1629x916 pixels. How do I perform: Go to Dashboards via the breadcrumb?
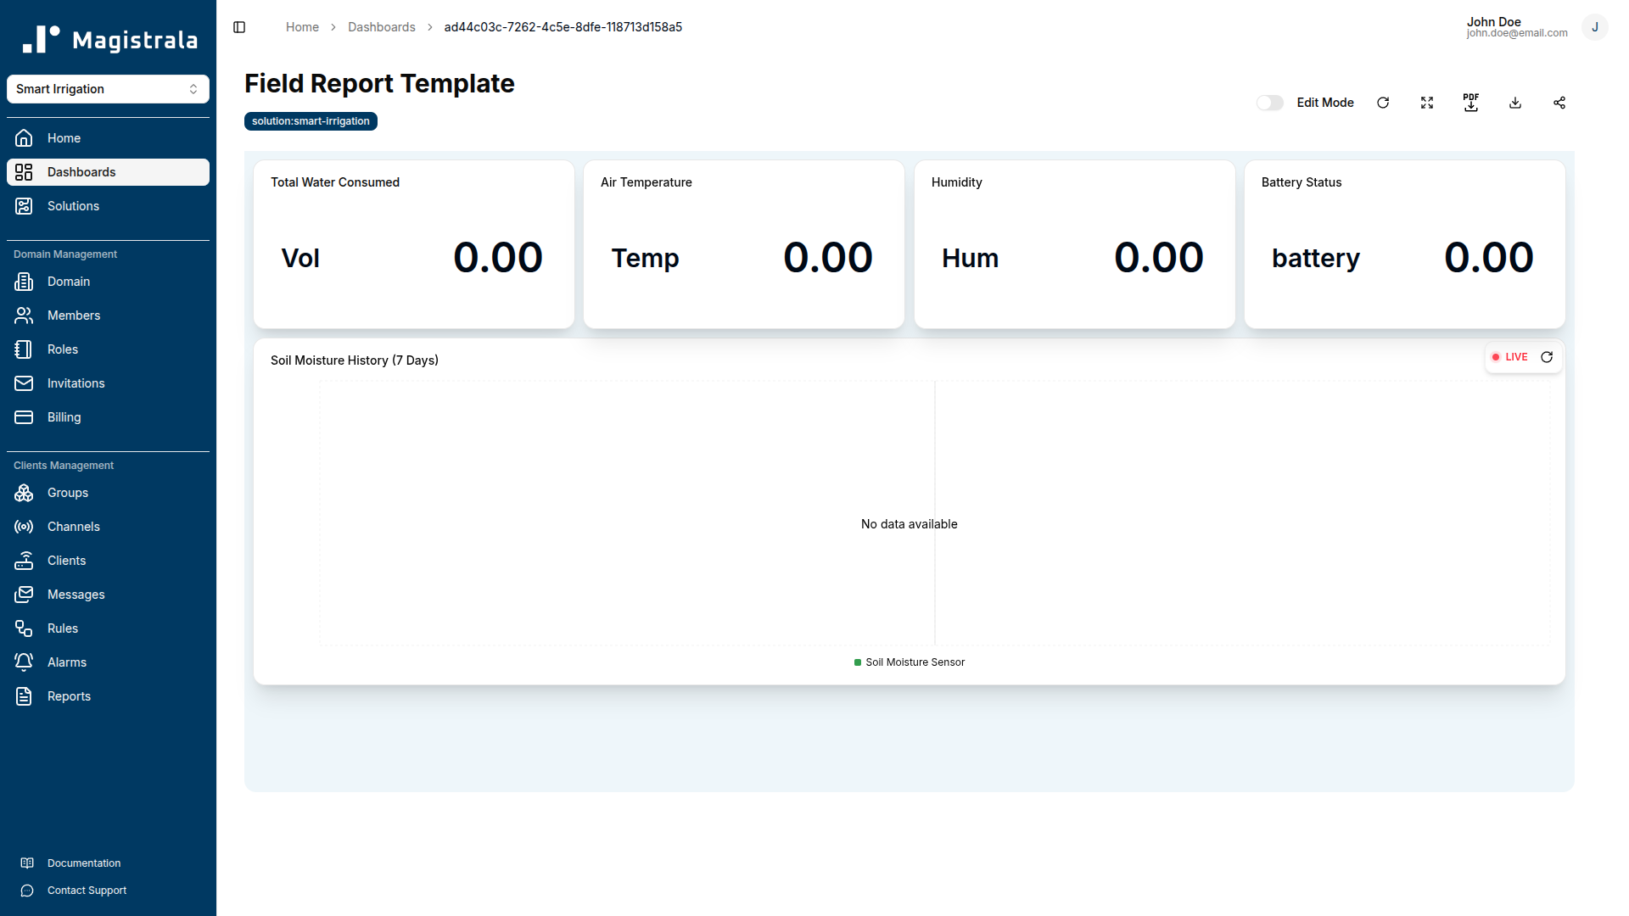pyautogui.click(x=381, y=27)
